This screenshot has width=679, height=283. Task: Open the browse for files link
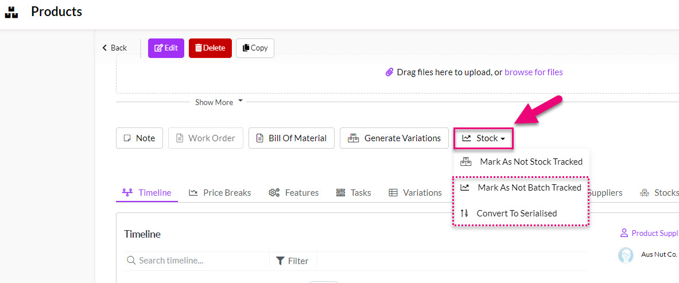[534, 72]
